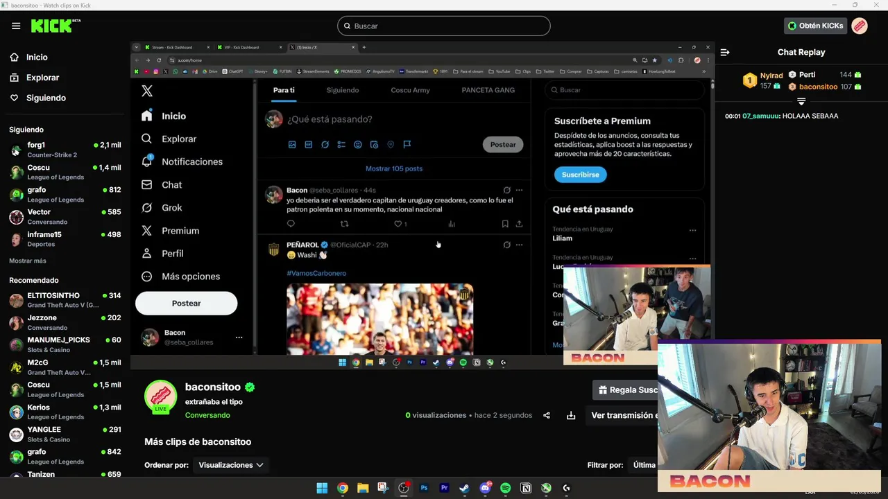
Task: Click the add image icon in composer
Action: pos(292,145)
